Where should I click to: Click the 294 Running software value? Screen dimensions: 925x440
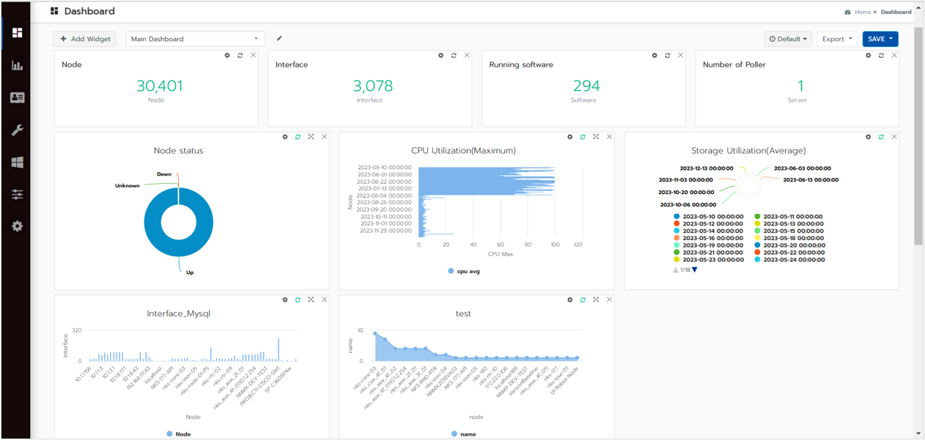(x=586, y=86)
